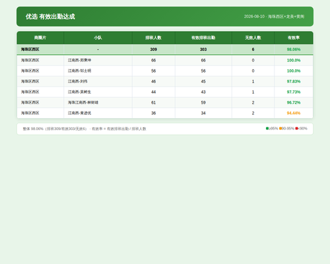Click the green ≥95% legend swatch

point(267,129)
